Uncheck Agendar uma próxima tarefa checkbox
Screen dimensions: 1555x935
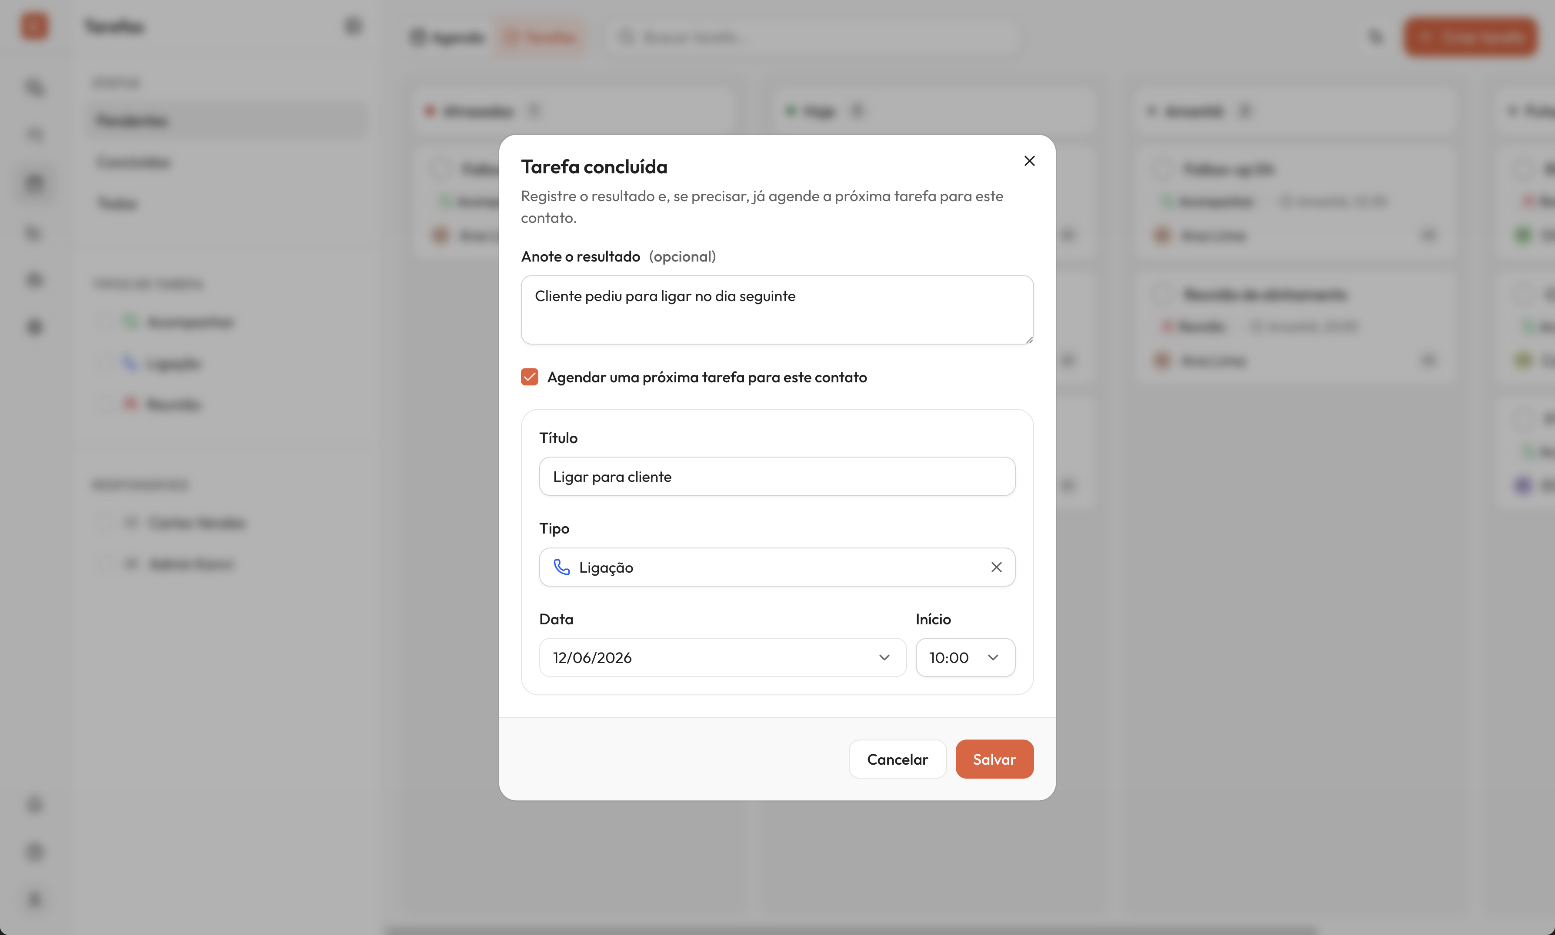(x=530, y=377)
